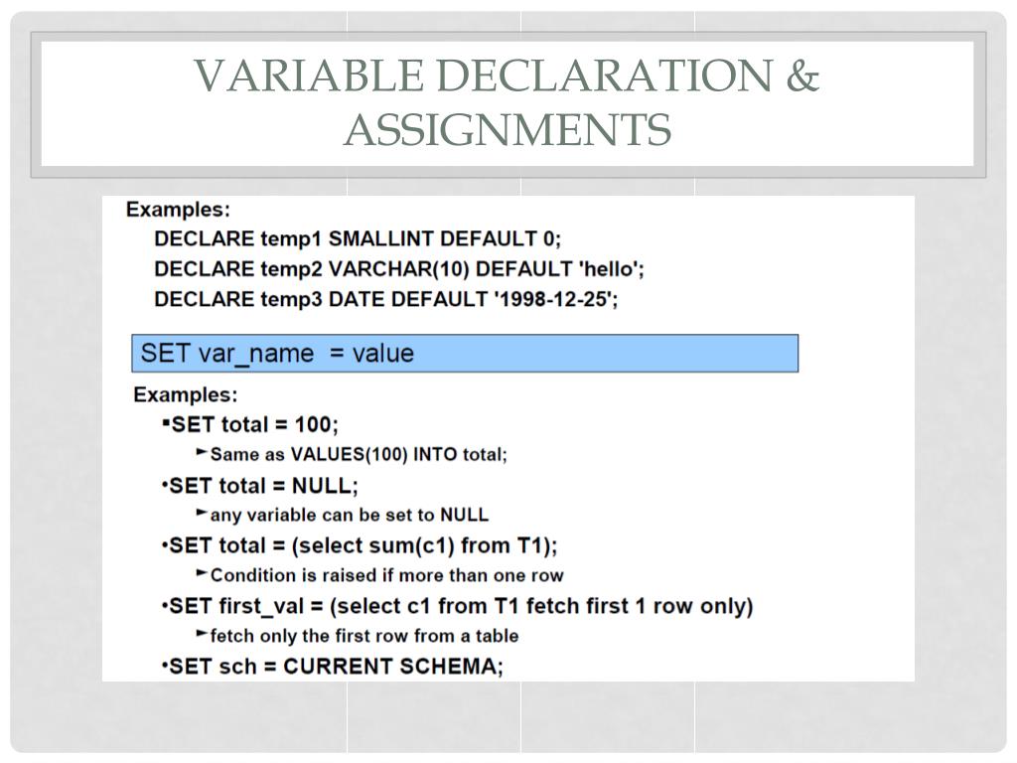Click the first 'Examples:' heading
This screenshot has width=1017, height=763.
click(178, 210)
